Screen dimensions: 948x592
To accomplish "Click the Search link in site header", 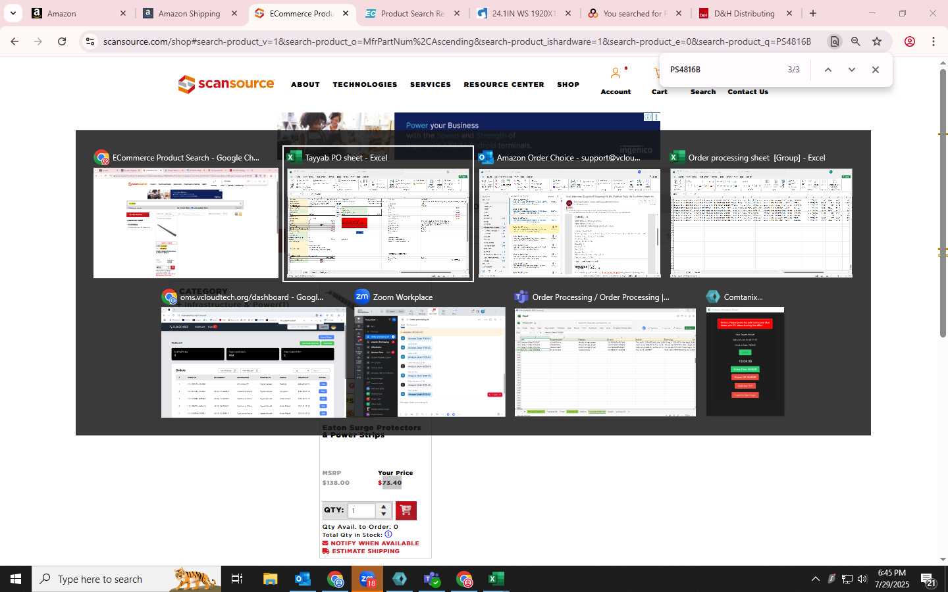I will click(702, 91).
